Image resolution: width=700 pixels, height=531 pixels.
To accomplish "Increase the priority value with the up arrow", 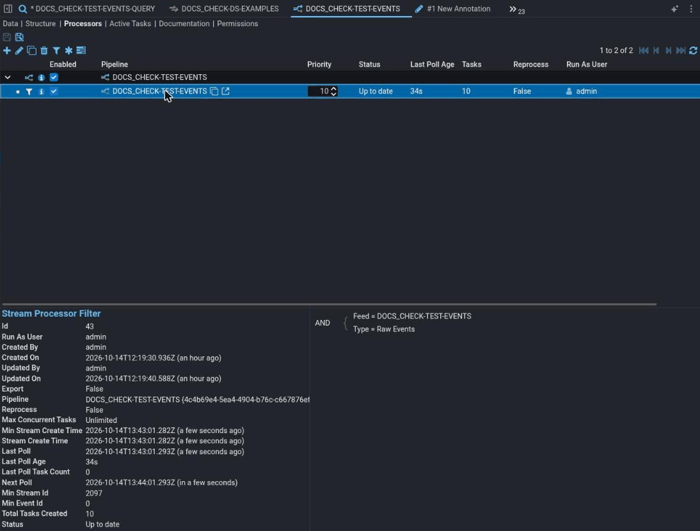I will (333, 89).
